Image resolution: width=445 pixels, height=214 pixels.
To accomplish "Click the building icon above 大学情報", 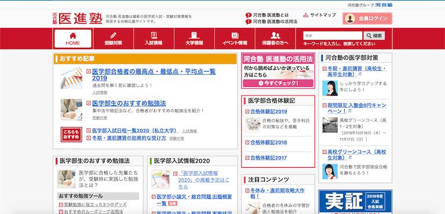I will click(x=194, y=35).
